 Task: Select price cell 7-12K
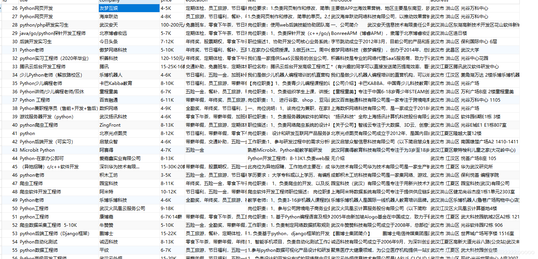172,41
